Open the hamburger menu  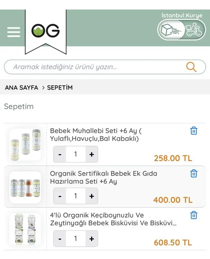pos(14,32)
